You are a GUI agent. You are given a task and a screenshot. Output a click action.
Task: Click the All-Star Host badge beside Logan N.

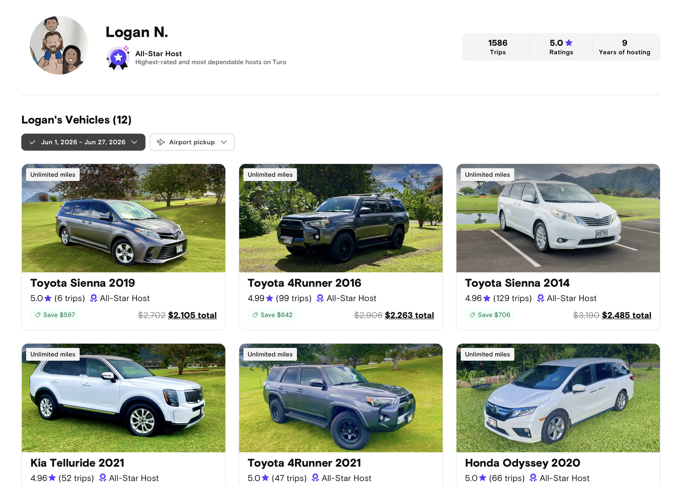pyautogui.click(x=118, y=58)
